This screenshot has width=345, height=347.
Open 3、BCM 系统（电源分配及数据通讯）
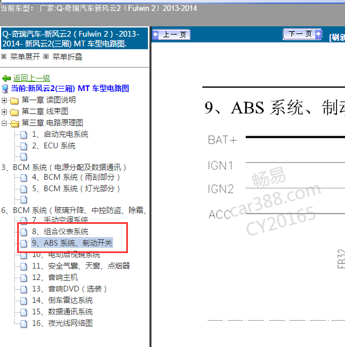coord(64,167)
